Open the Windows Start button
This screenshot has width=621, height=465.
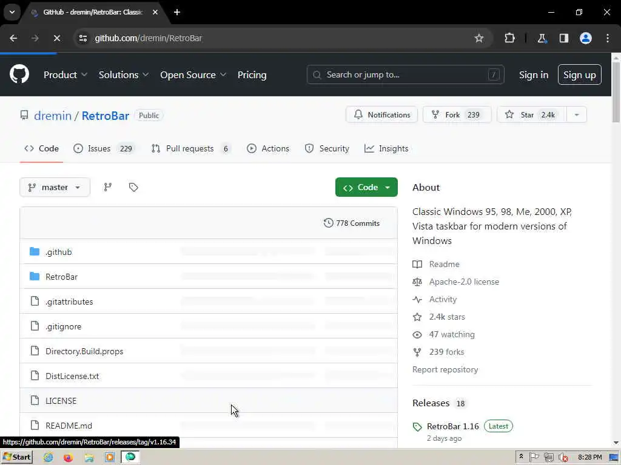tap(17, 457)
